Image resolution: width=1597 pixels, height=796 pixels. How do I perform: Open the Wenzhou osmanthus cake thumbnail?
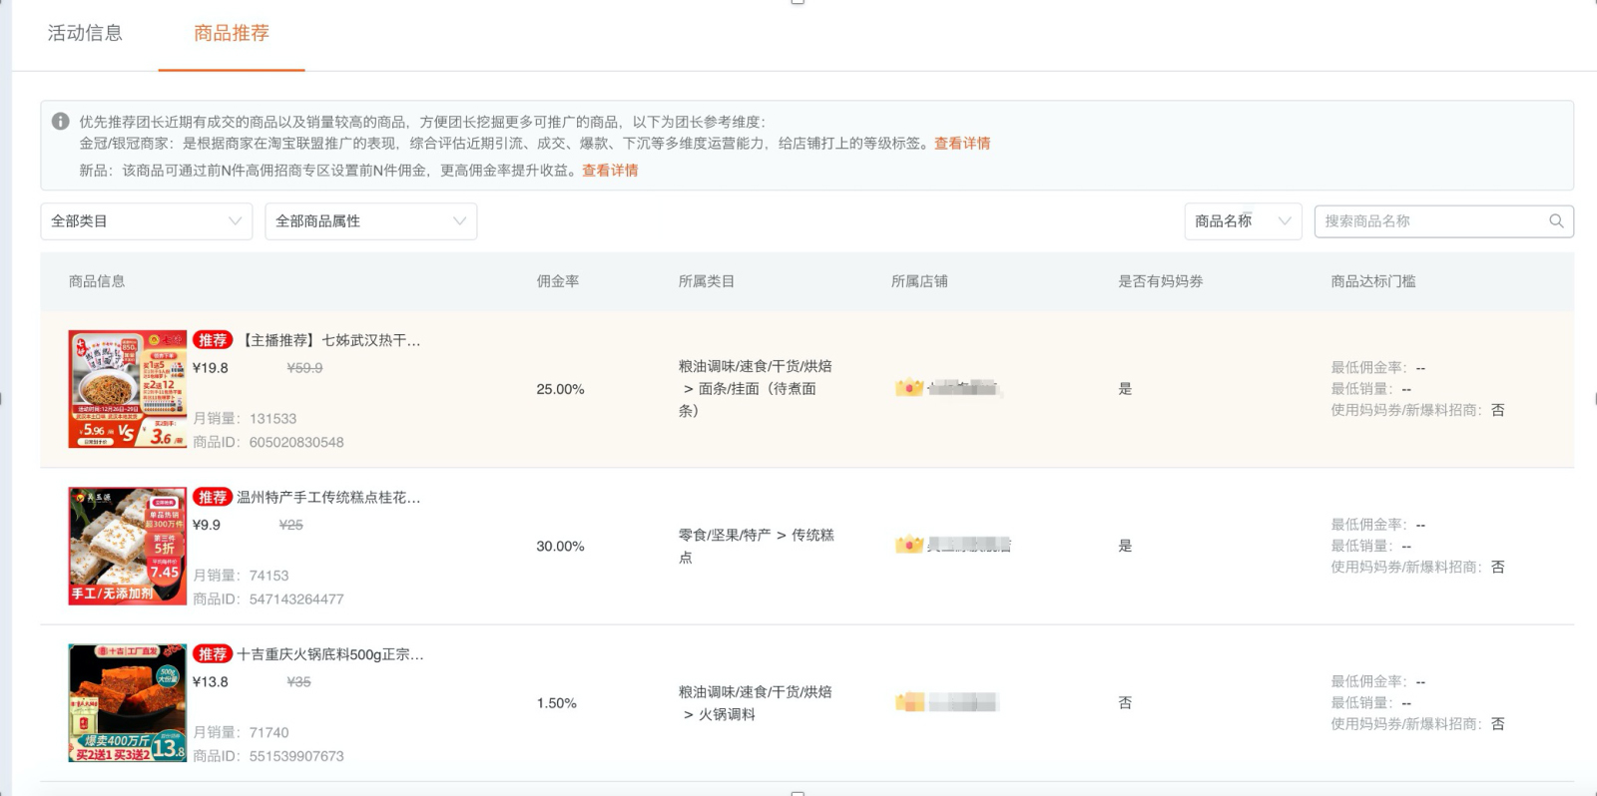pyautogui.click(x=127, y=546)
